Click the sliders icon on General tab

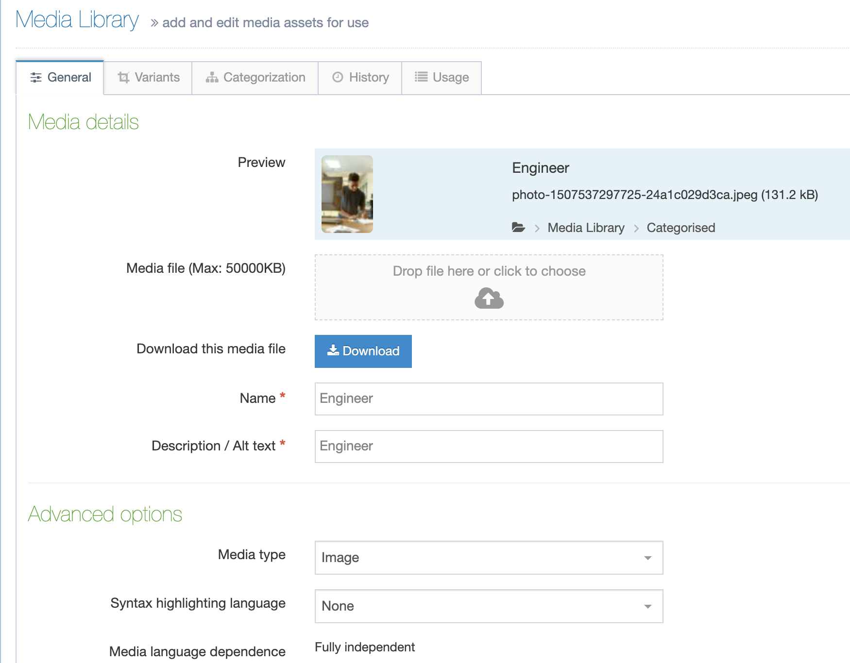coord(36,78)
